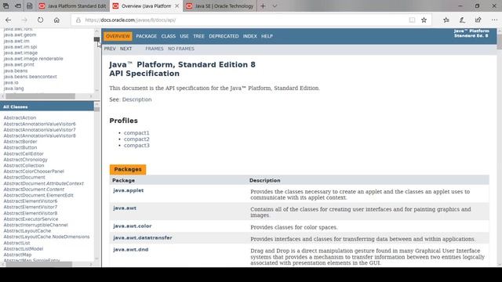Open INDEX in the API nav bar

[249, 37]
